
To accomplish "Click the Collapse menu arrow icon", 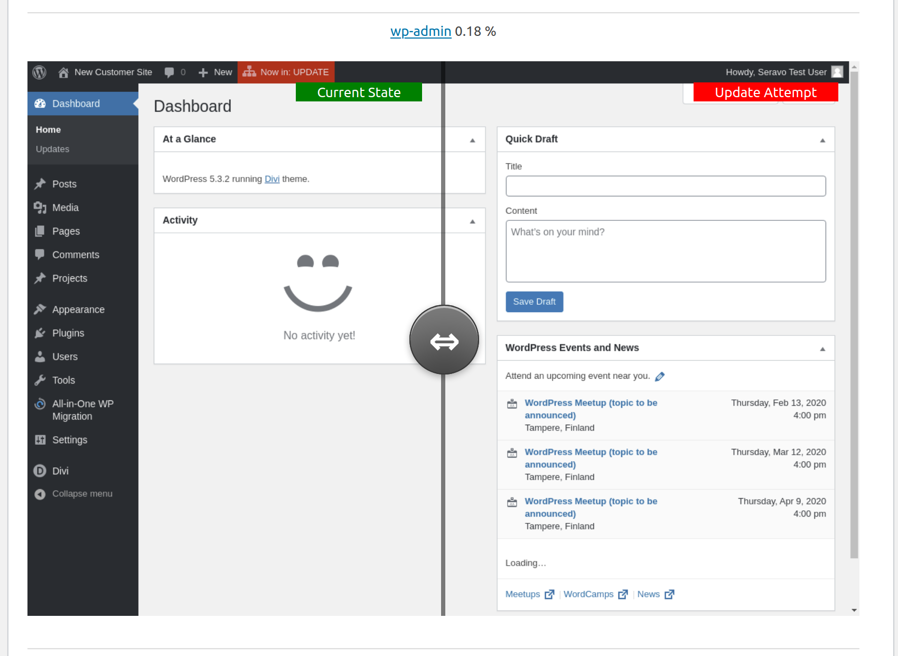I will coord(40,494).
